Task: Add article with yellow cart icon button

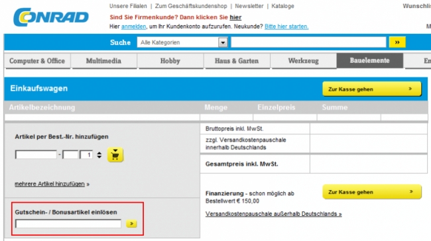Action: [115, 155]
